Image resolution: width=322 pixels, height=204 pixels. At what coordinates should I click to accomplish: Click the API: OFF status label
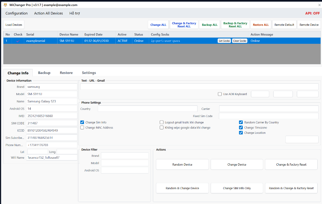312,13
